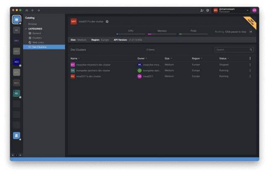Go back using the left arrow
This screenshot has width=269, height=174.
33,10
